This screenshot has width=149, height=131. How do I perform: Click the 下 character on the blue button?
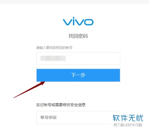(73, 75)
